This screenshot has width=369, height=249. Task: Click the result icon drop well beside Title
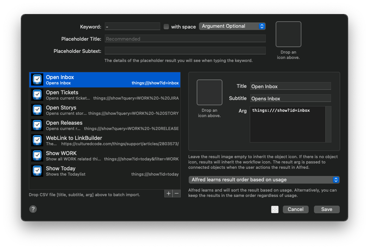click(210, 92)
